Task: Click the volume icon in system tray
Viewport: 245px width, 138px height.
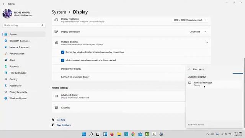Action: tap(226, 134)
